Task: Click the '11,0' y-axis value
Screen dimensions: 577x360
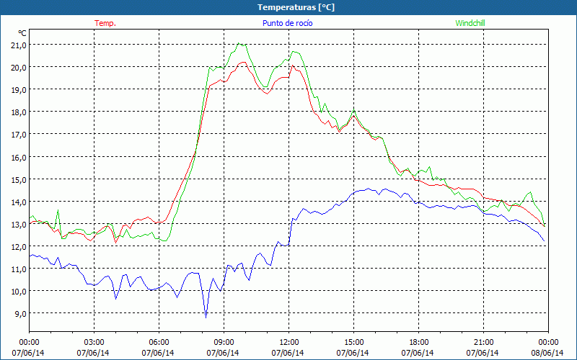Action: [x=19, y=269]
